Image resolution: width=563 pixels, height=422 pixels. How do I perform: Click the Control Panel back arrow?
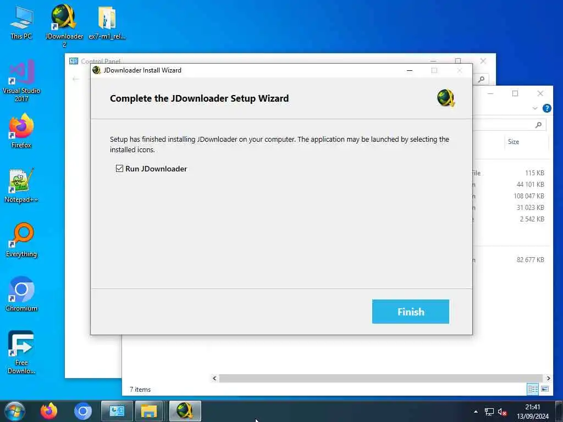click(75, 79)
